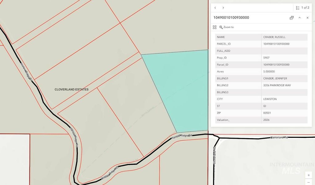Dock the popup panel
The height and width of the screenshot is (185, 315).
pyautogui.click(x=292, y=18)
